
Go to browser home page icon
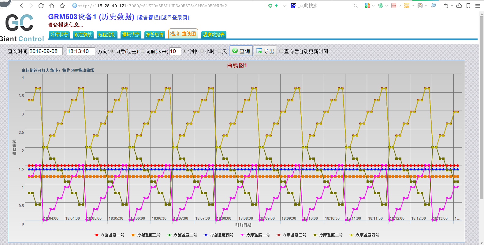52,5
